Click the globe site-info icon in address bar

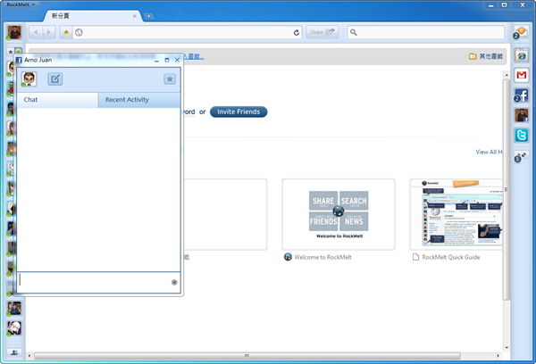(x=79, y=32)
